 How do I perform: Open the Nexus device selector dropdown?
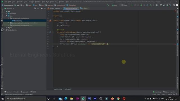click(x=125, y=5)
